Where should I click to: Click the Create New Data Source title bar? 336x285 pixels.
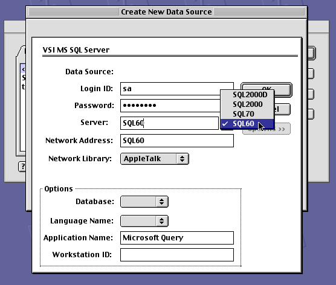(167, 12)
